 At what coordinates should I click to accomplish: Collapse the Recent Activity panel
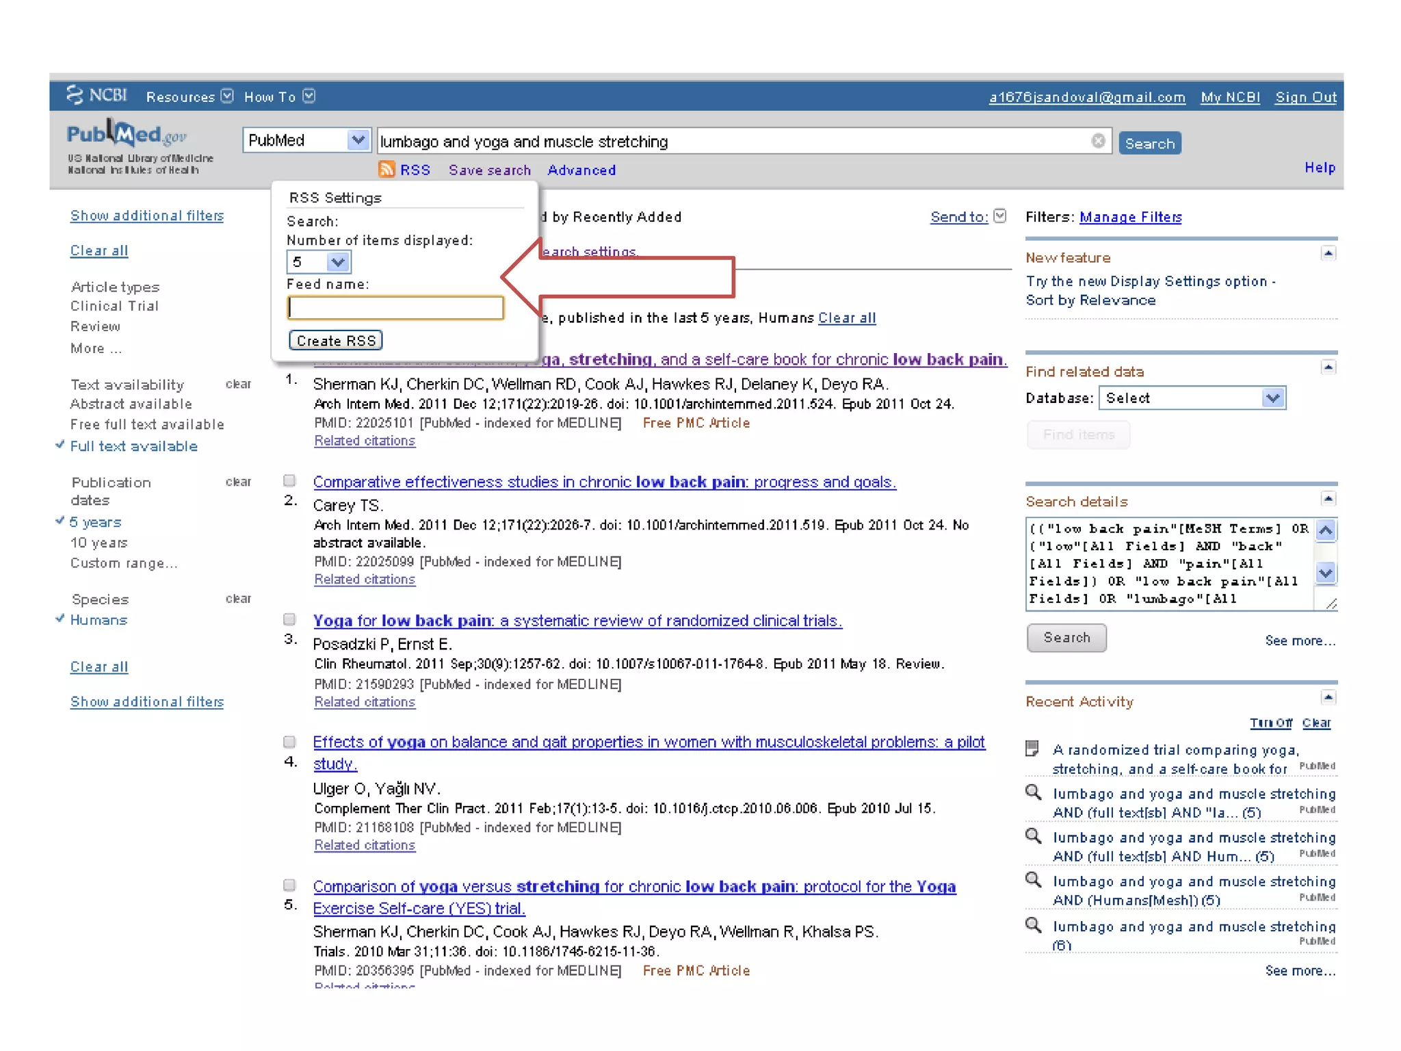(x=1328, y=698)
